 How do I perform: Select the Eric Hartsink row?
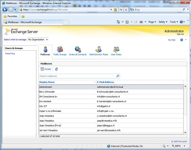[x=111, y=102]
